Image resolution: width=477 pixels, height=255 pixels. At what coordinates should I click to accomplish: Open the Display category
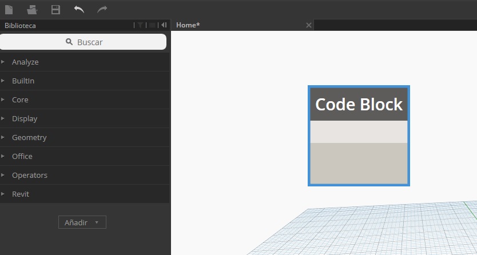25,119
